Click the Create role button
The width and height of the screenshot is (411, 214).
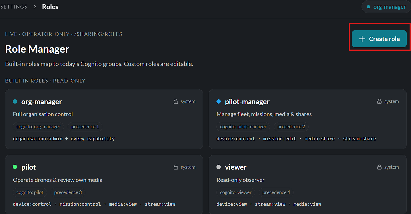pos(379,39)
